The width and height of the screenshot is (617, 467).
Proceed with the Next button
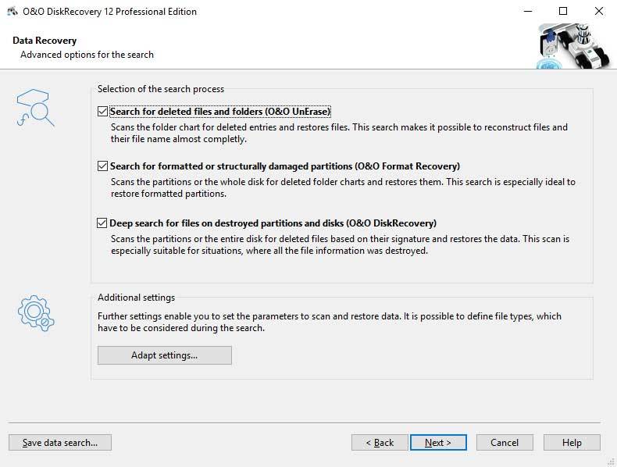(x=438, y=443)
